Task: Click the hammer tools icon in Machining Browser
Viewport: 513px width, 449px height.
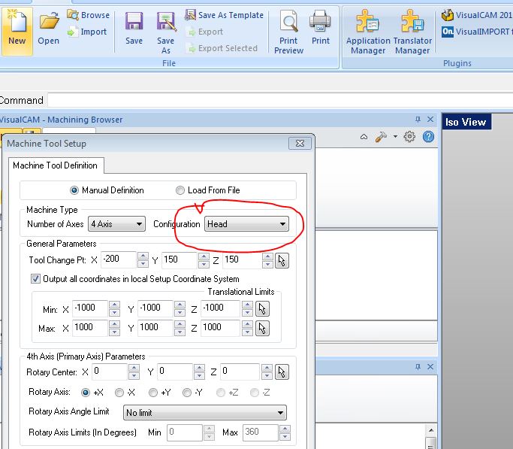Action: pos(381,137)
